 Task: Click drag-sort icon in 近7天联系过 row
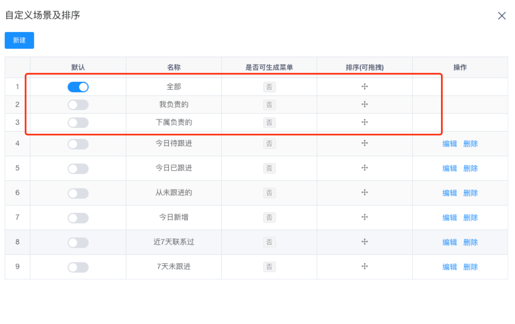coord(365,242)
